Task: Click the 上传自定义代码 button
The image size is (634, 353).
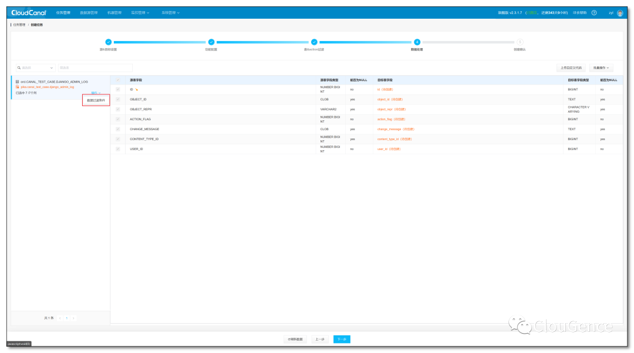Action: [571, 68]
